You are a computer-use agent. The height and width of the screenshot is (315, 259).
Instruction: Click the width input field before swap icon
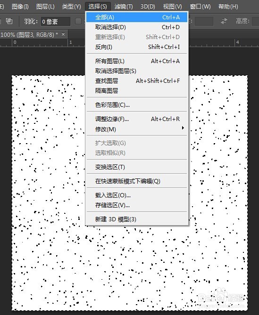204,22
